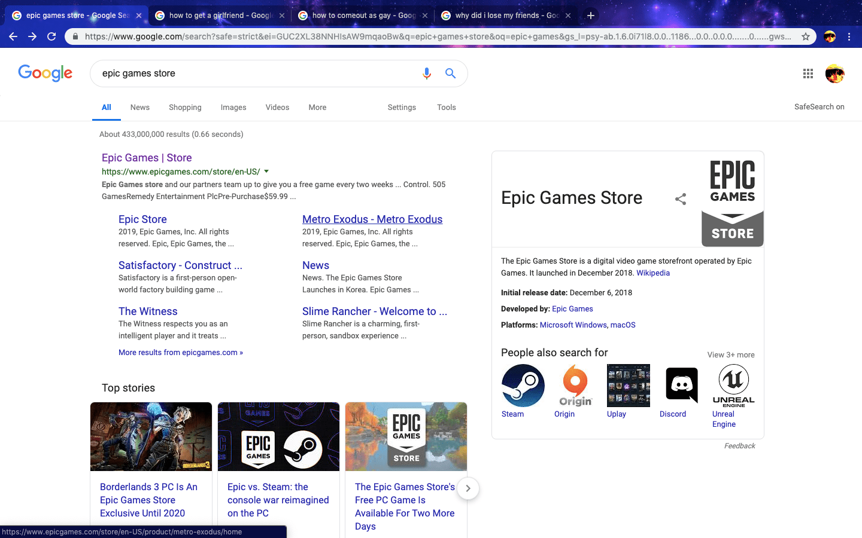The height and width of the screenshot is (538, 862).
Task: Open the 'News' sitelink under Epic Games
Action: pos(315,265)
